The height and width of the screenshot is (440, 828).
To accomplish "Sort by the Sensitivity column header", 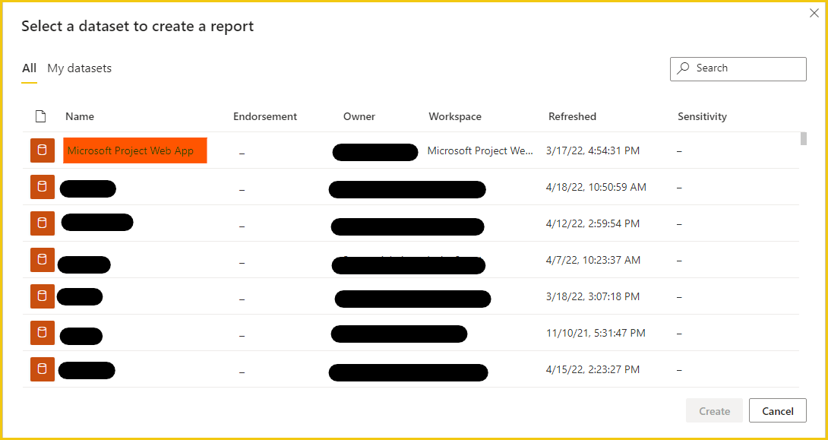I will [x=703, y=117].
